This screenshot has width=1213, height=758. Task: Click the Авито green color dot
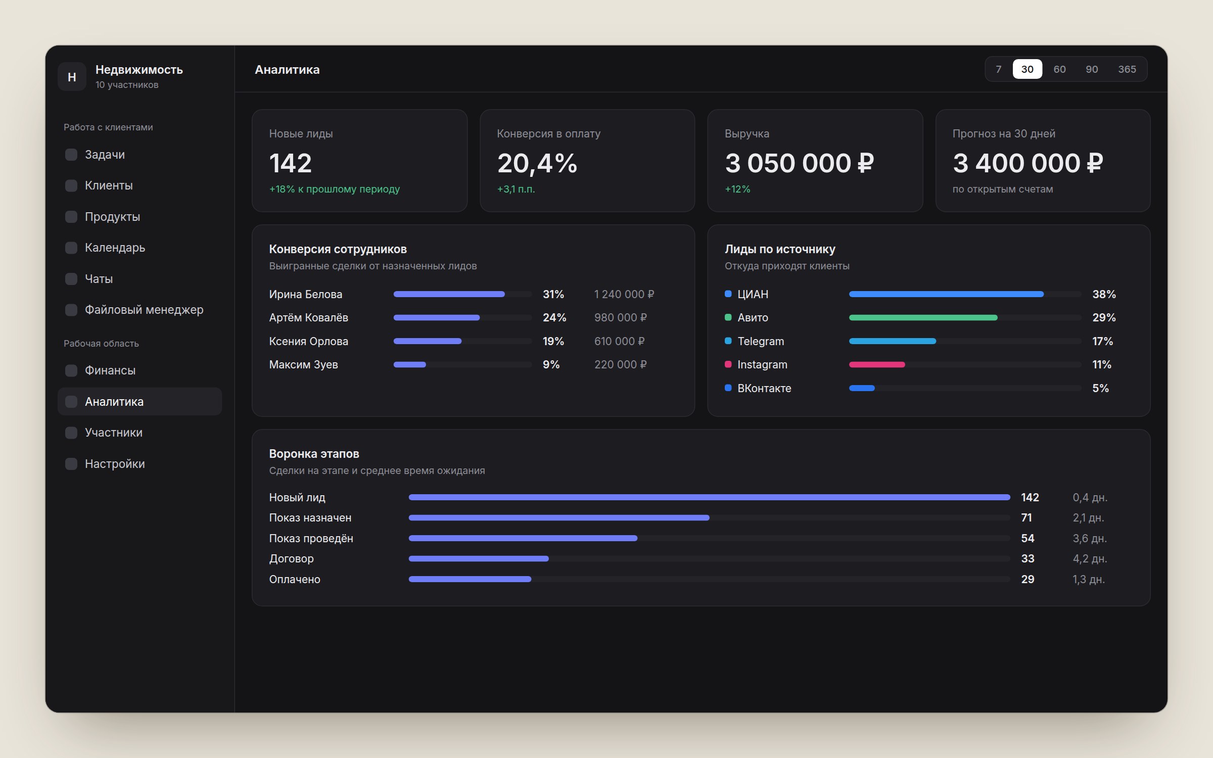tap(728, 317)
